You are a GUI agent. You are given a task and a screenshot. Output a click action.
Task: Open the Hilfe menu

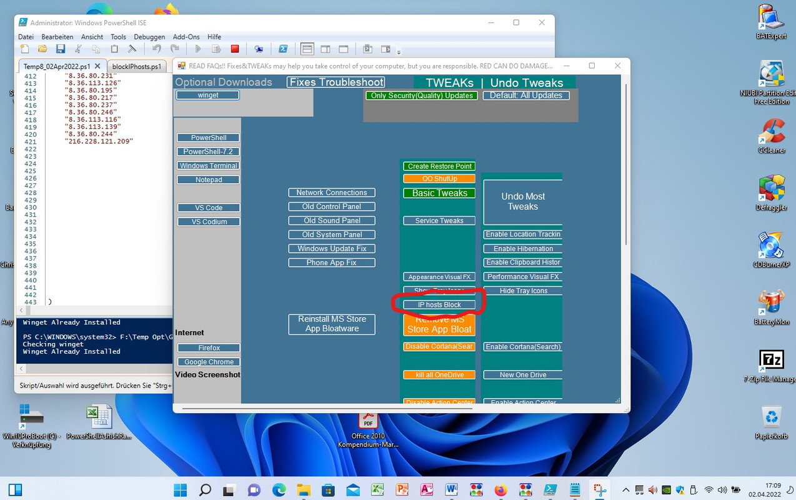coord(214,37)
